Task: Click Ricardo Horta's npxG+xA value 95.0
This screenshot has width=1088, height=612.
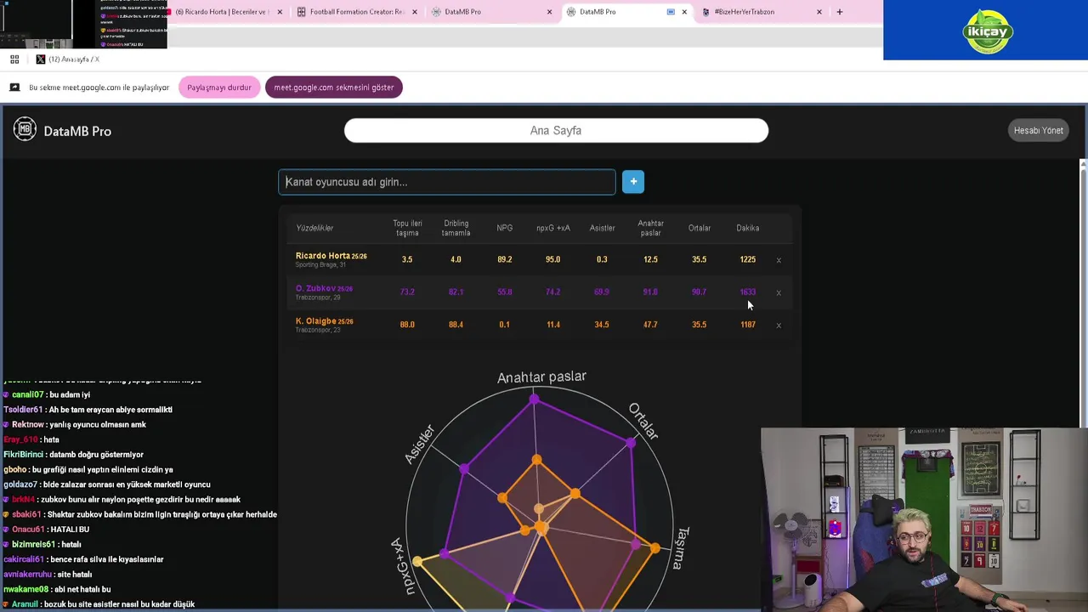Action: click(x=553, y=259)
